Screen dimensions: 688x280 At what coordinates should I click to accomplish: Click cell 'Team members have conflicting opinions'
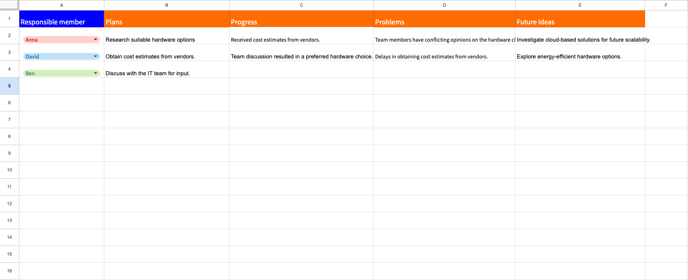[445, 36]
